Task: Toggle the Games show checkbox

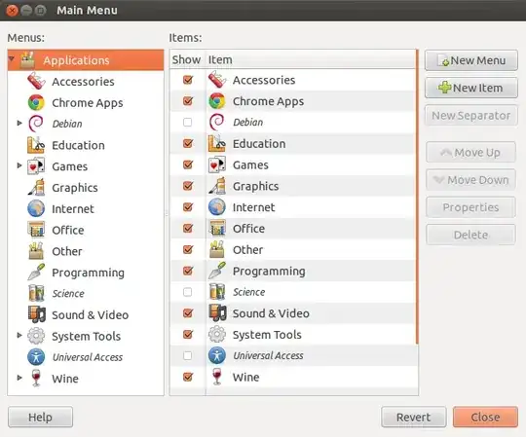Action: coord(188,164)
